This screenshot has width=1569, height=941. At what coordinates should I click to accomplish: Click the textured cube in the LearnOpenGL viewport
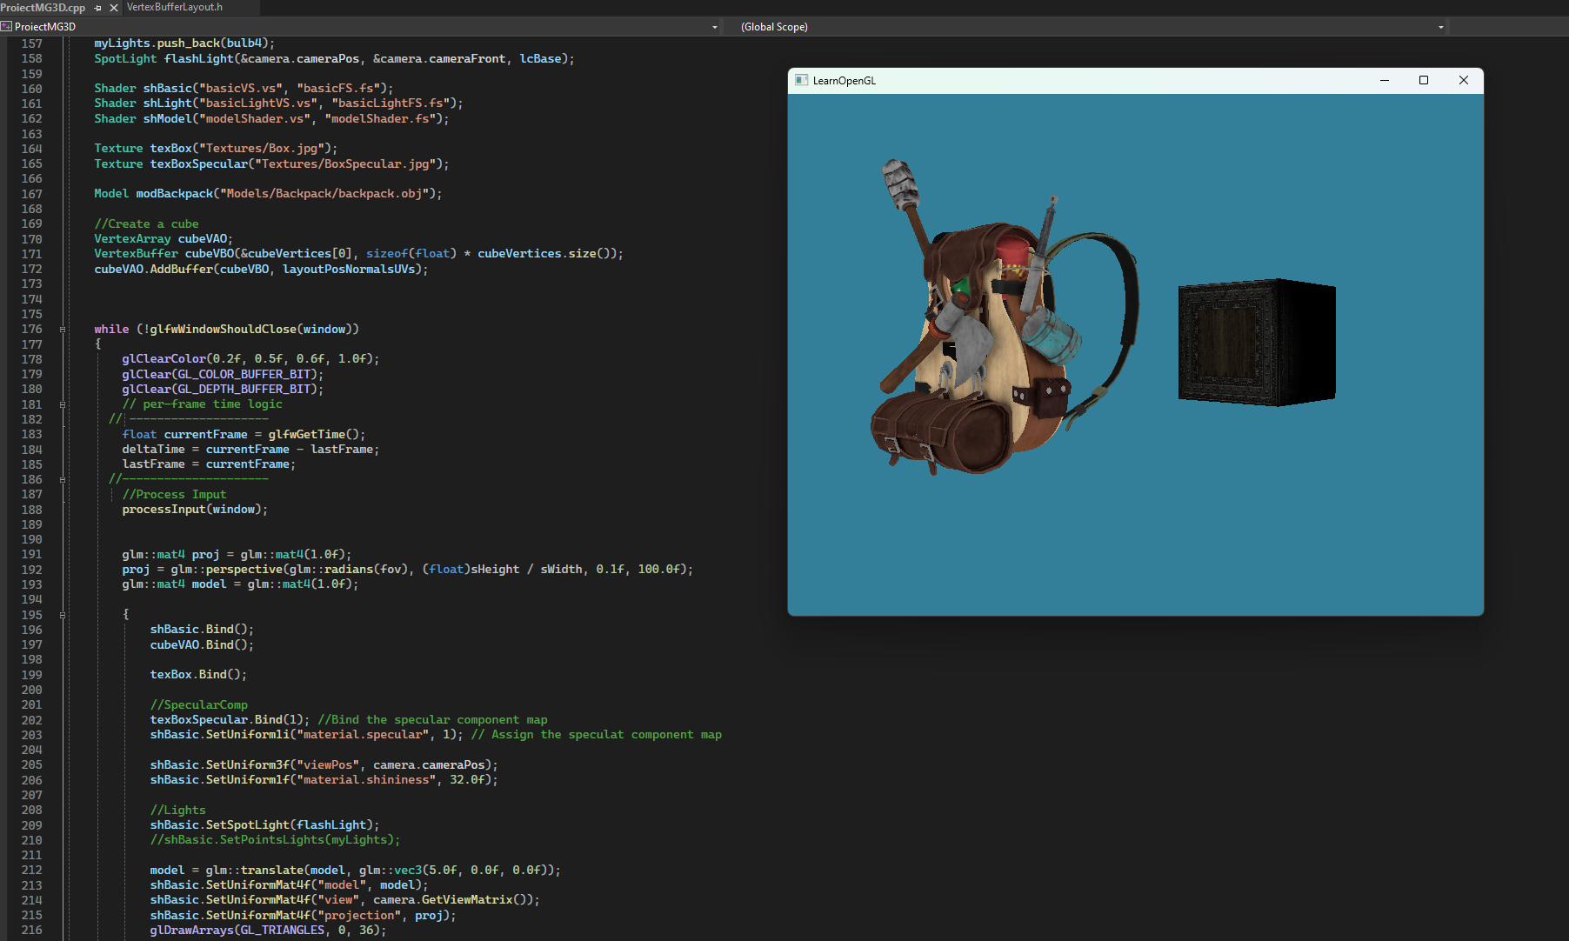(x=1255, y=341)
